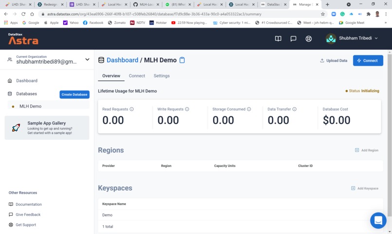Image resolution: width=392 pixels, height=234 pixels.
Task: Click Create Database button
Action: tap(74, 94)
